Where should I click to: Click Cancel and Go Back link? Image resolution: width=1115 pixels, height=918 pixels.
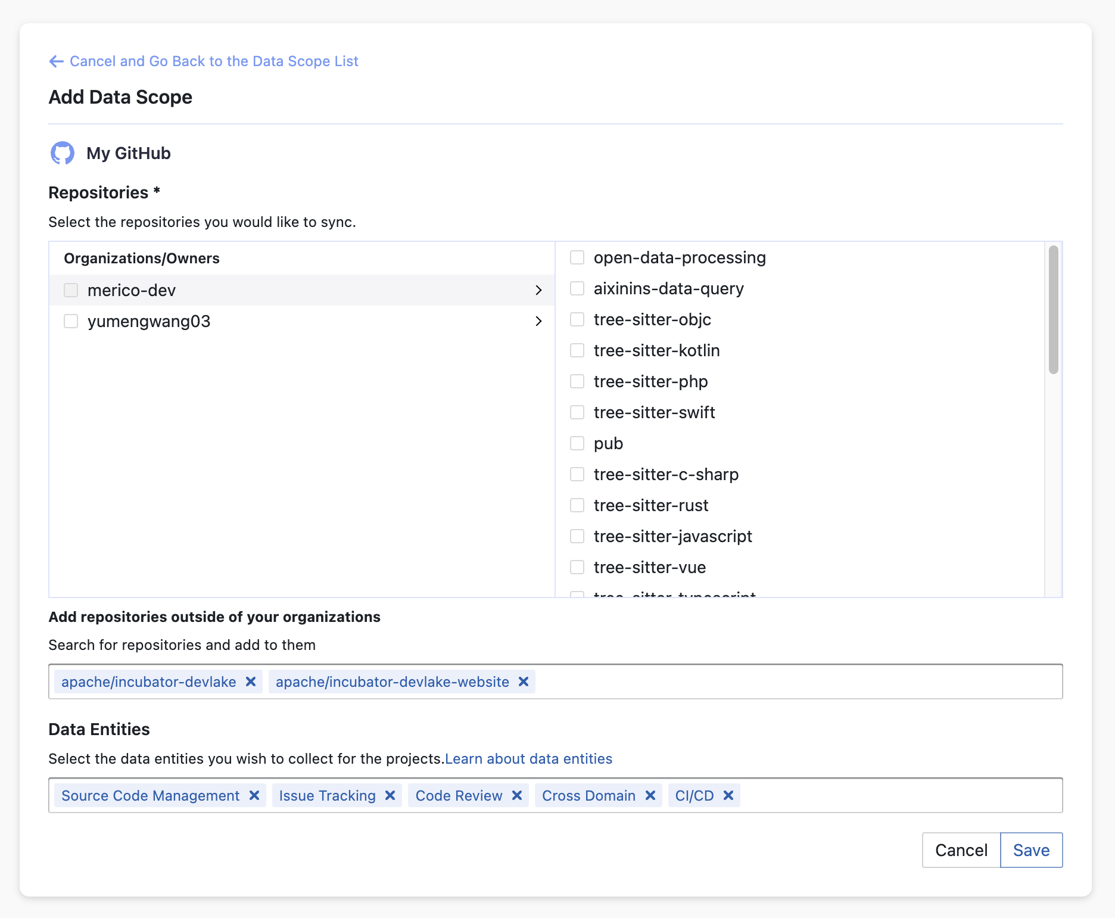214,61
